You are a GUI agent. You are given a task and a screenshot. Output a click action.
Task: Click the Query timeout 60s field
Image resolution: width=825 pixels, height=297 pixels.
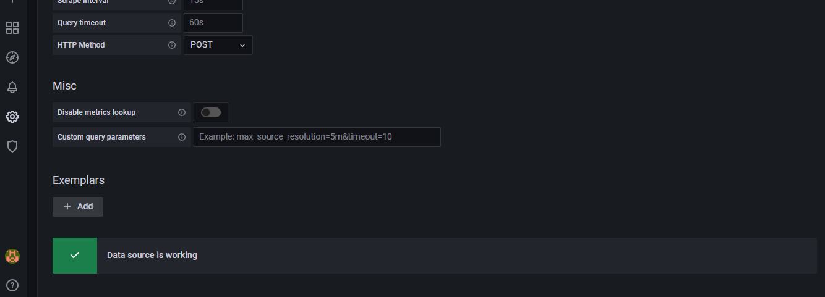pyautogui.click(x=213, y=23)
